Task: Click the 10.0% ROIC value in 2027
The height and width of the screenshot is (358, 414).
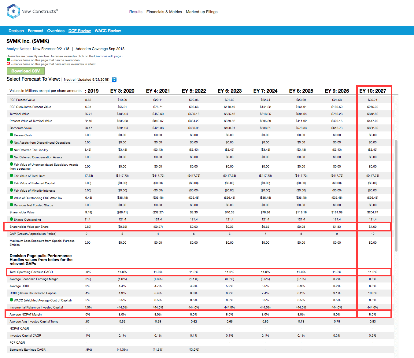Action: pyautogui.click(x=373, y=293)
